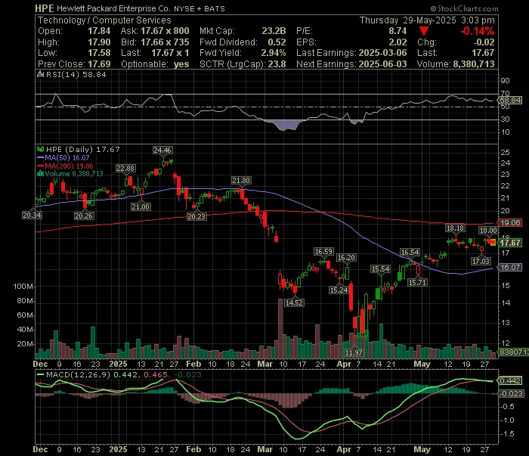Viewport: 529px width, 456px height.
Task: Click the 14.52 low price label
Action: click(x=294, y=302)
